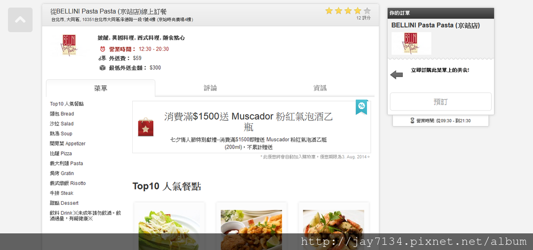Click the delivery fee scooter icon
Viewport: 533px width, 250px height.
[103, 58]
